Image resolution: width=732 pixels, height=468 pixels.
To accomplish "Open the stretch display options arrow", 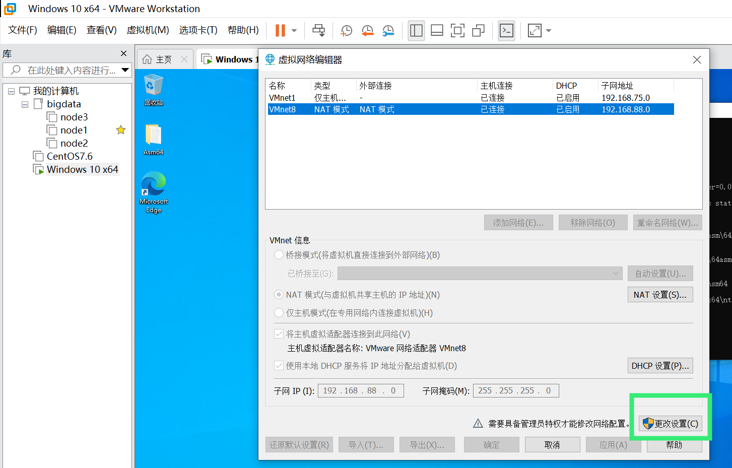I will (x=549, y=31).
